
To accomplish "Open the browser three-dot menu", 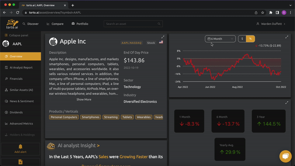I will point(291,13).
